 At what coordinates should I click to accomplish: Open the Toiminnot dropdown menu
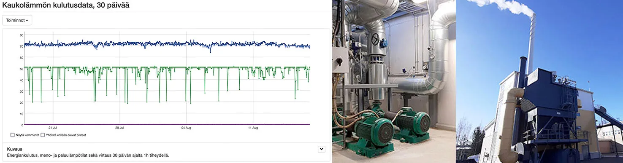[17, 20]
